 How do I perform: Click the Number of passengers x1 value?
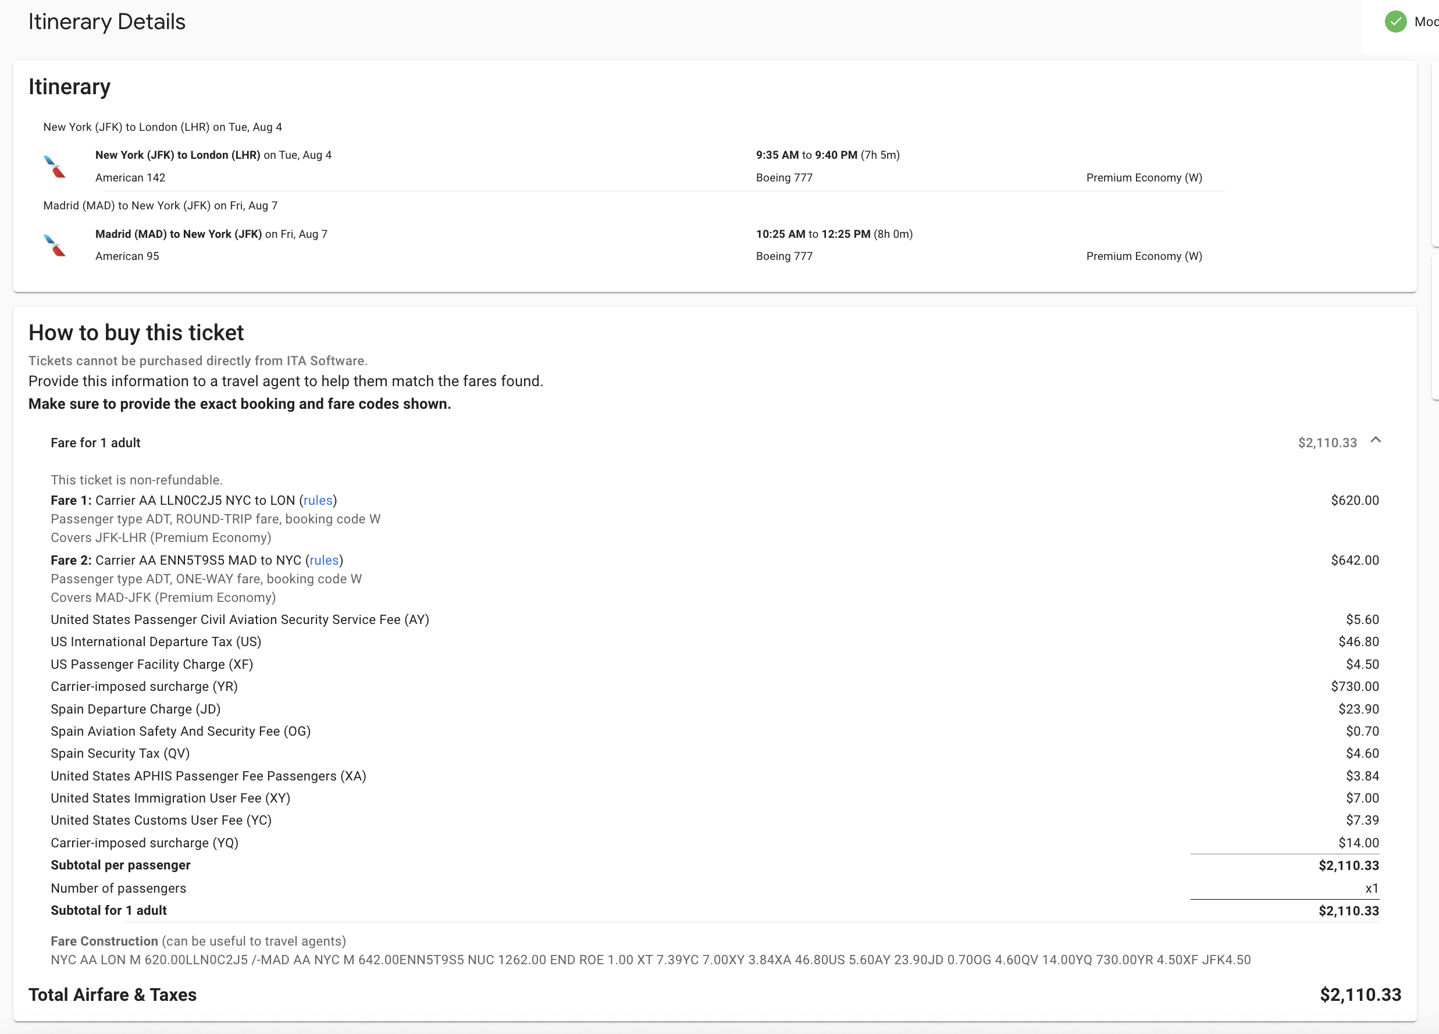point(1372,888)
